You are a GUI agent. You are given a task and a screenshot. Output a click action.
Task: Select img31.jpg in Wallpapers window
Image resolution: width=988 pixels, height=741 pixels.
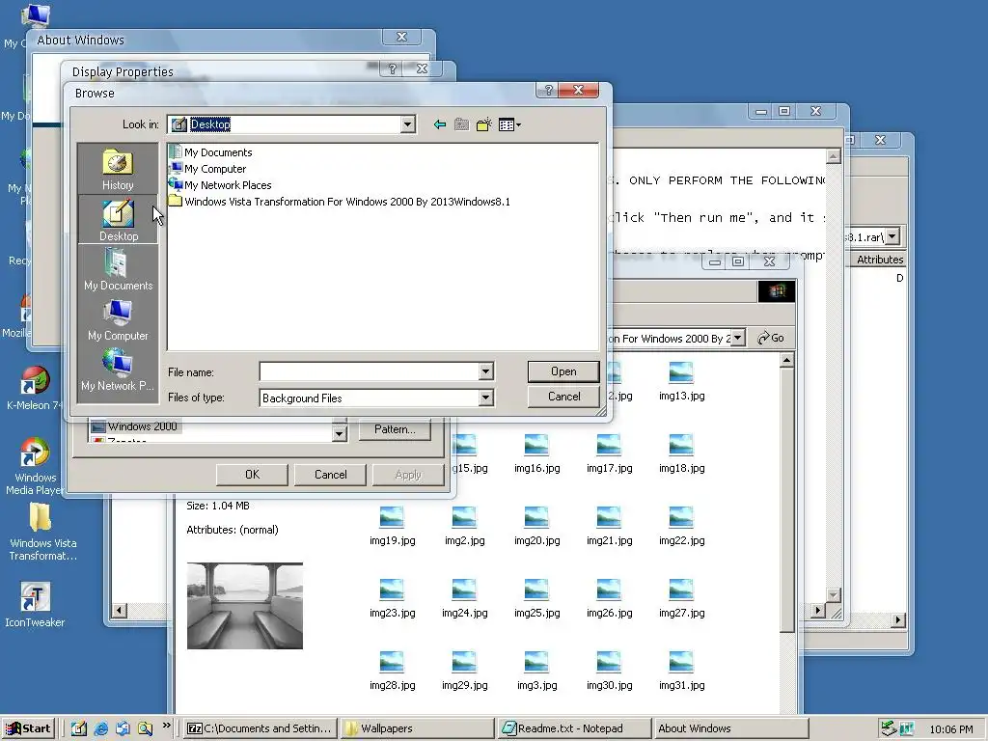click(681, 671)
